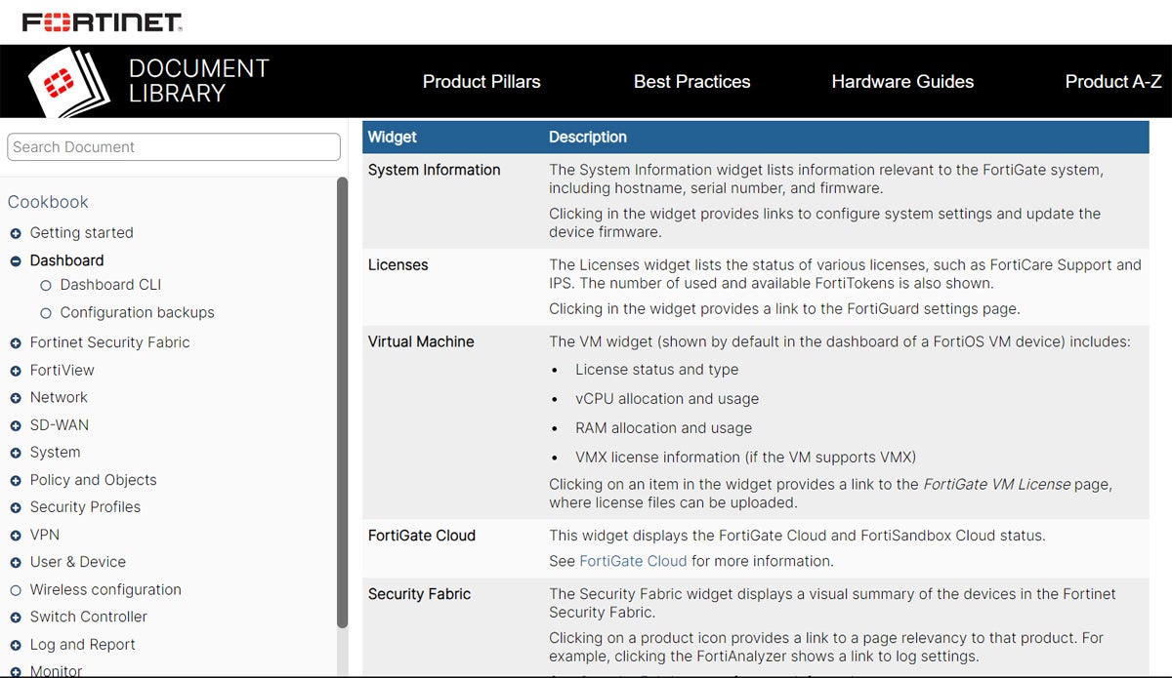The image size is (1172, 678).
Task: Collapse the Dashboard tree section
Action: [x=16, y=261]
